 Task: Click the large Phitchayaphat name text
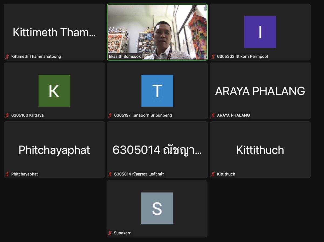(54, 150)
